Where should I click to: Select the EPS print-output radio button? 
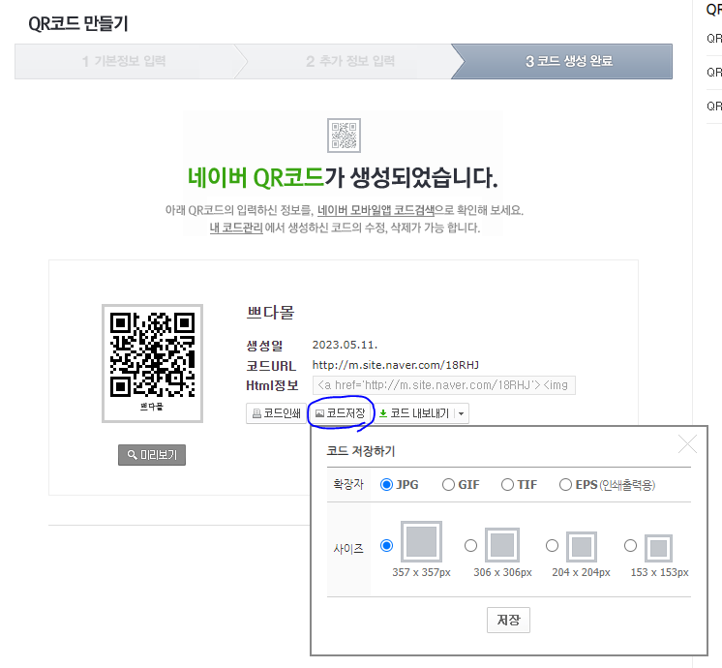[x=565, y=485]
